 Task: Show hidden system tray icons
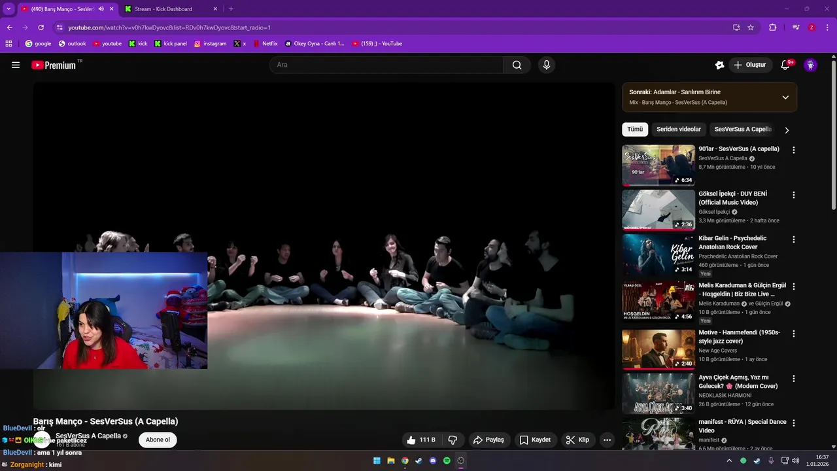click(x=729, y=461)
